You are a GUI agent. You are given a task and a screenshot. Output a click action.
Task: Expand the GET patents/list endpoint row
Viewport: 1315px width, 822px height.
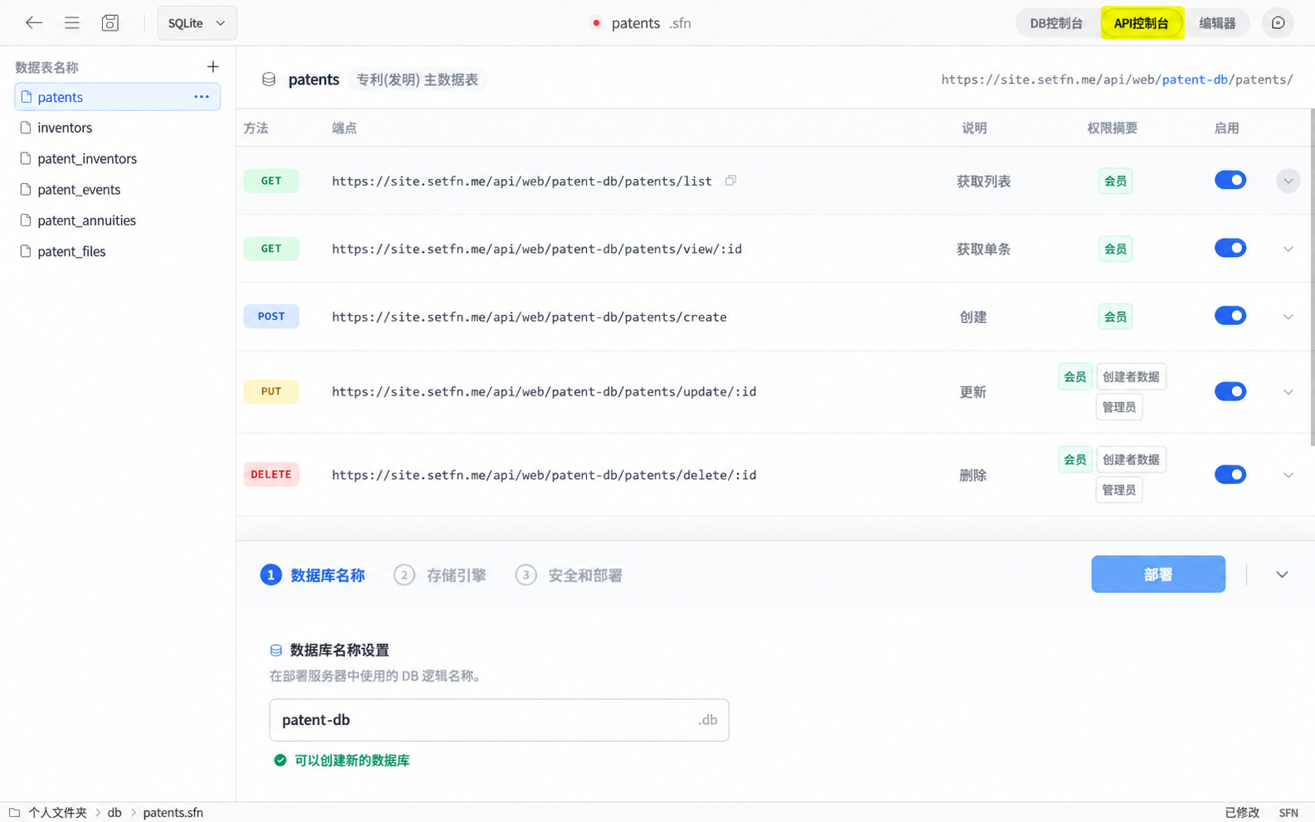point(1288,181)
